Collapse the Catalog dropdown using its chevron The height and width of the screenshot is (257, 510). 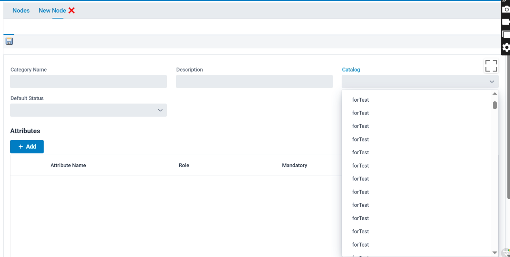(492, 82)
